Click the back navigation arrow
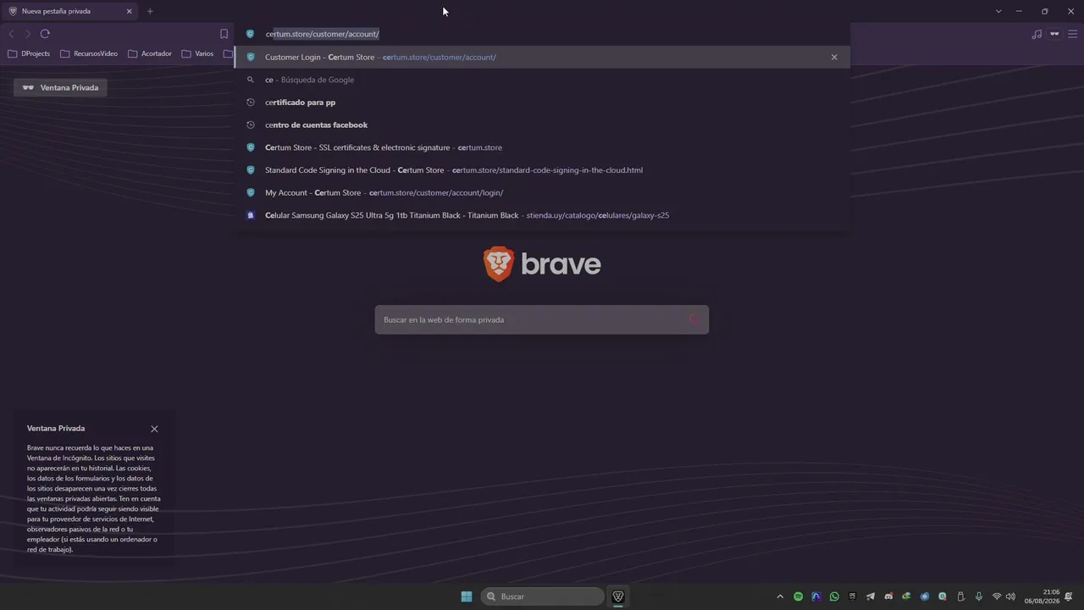This screenshot has height=610, width=1084. tap(11, 34)
